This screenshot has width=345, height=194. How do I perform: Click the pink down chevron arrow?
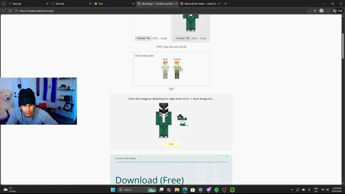(x=171, y=89)
